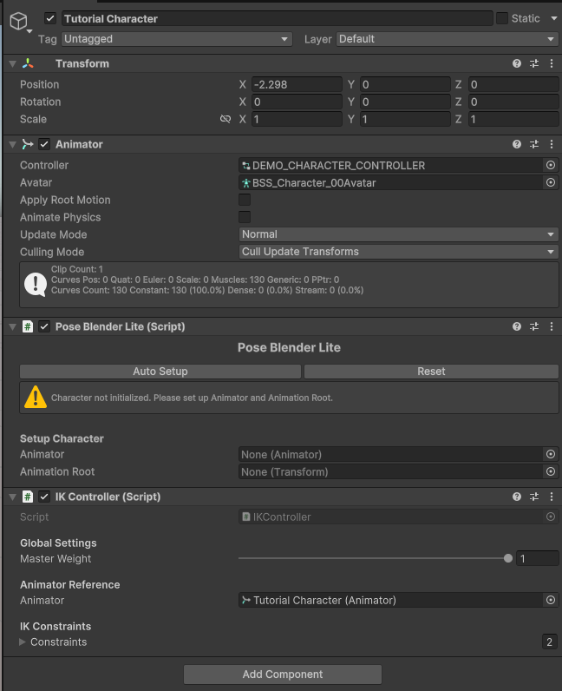Expand the Constraints foldout
Image resolution: width=562 pixels, height=691 pixels.
click(23, 642)
